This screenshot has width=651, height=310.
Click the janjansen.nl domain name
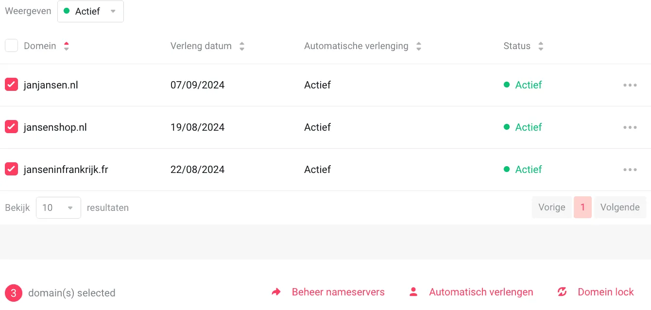pos(51,85)
